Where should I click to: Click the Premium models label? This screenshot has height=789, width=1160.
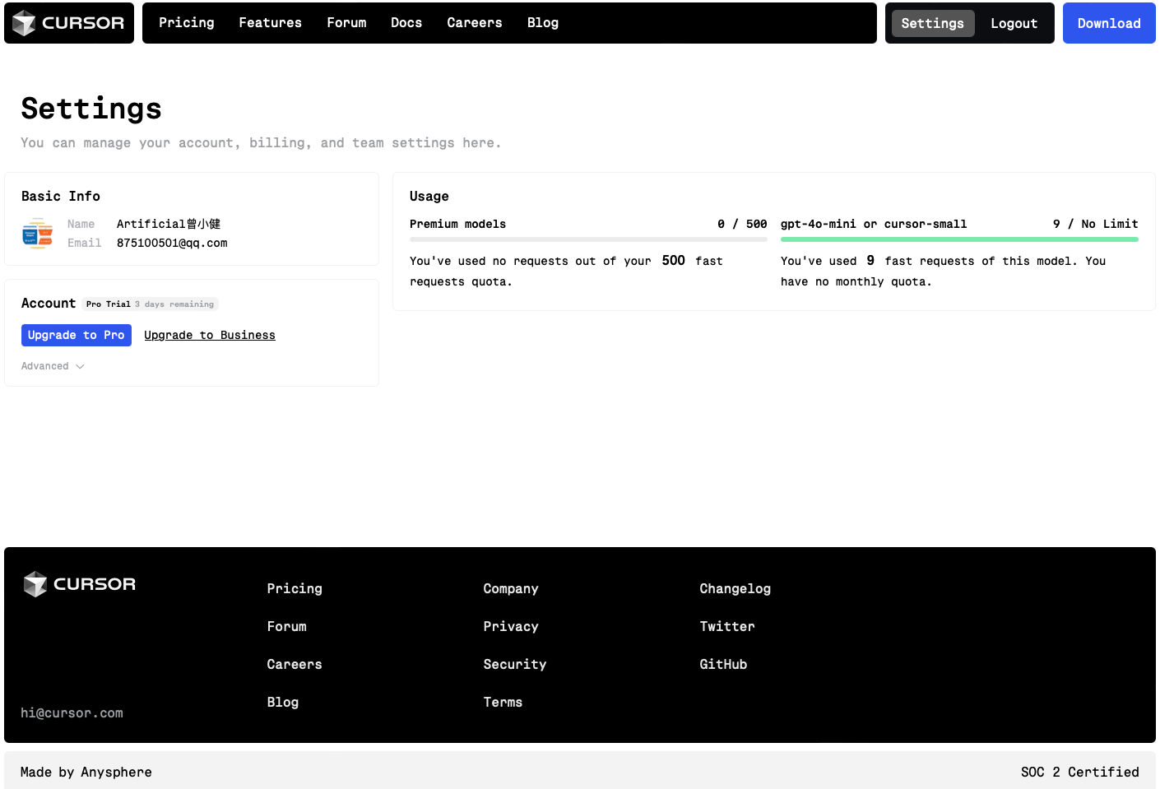[x=458, y=224]
